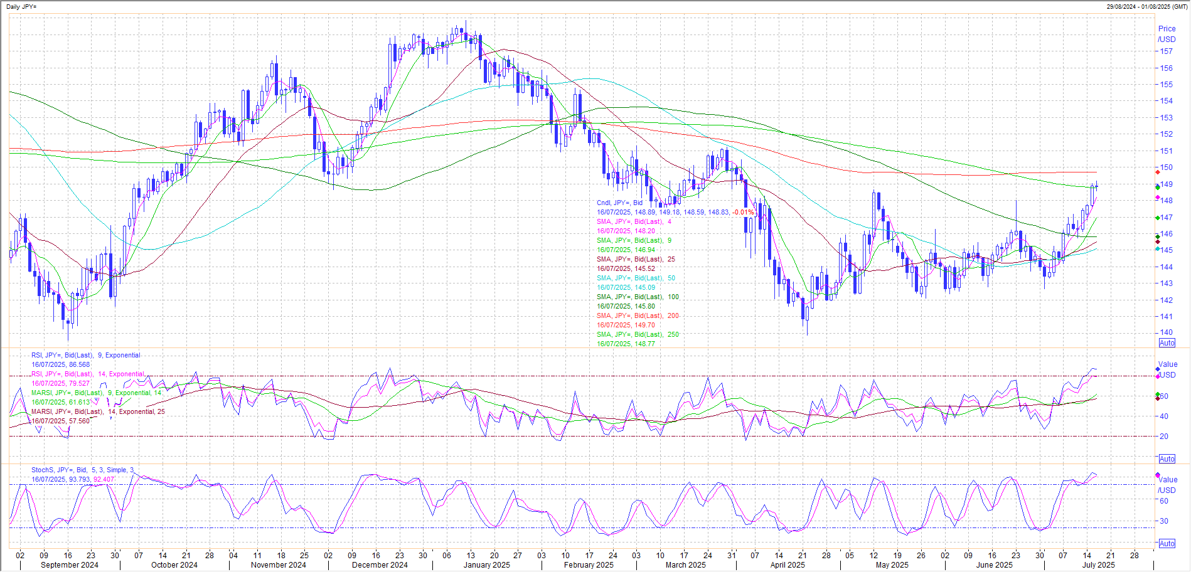Click the StochS values '93.793, 92.407' line
This screenshot has width=1191, height=572.
pos(73,480)
